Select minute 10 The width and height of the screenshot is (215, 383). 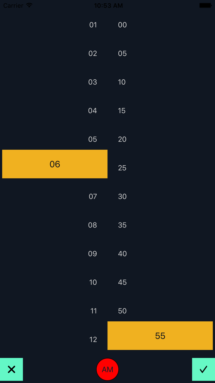[122, 82]
